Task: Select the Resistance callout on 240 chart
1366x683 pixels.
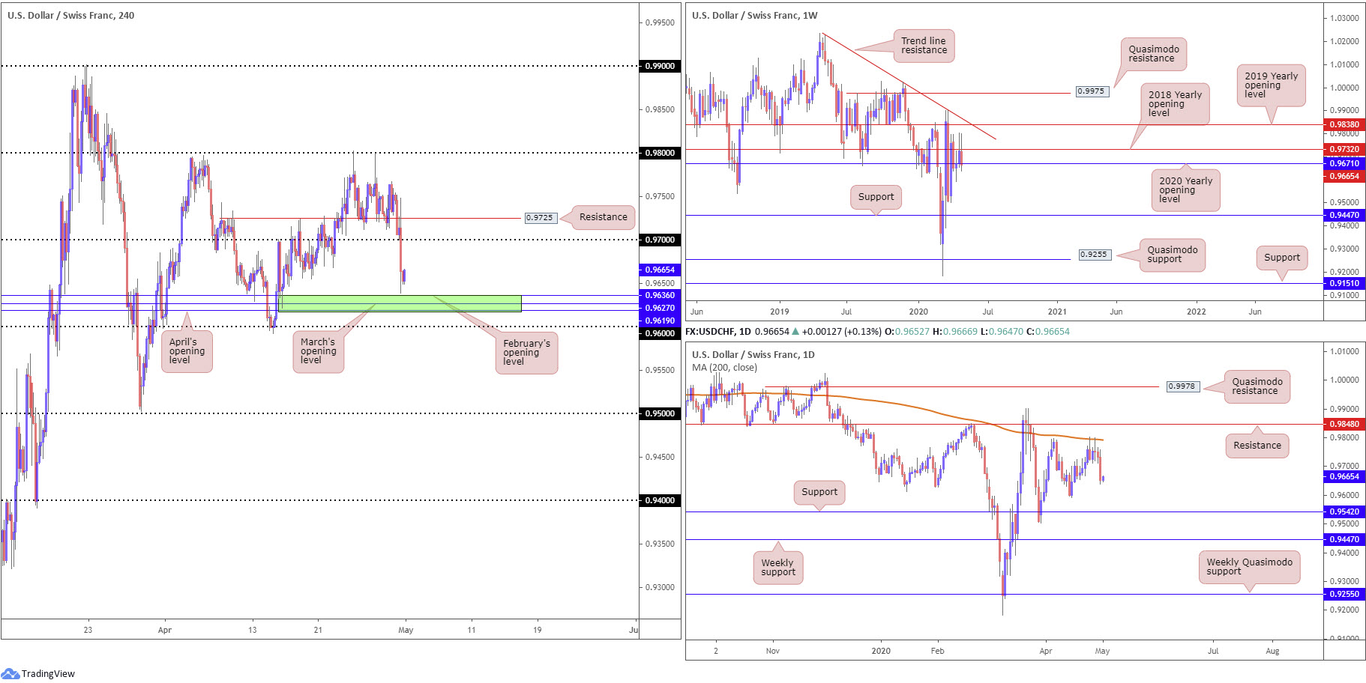Action: [603, 217]
